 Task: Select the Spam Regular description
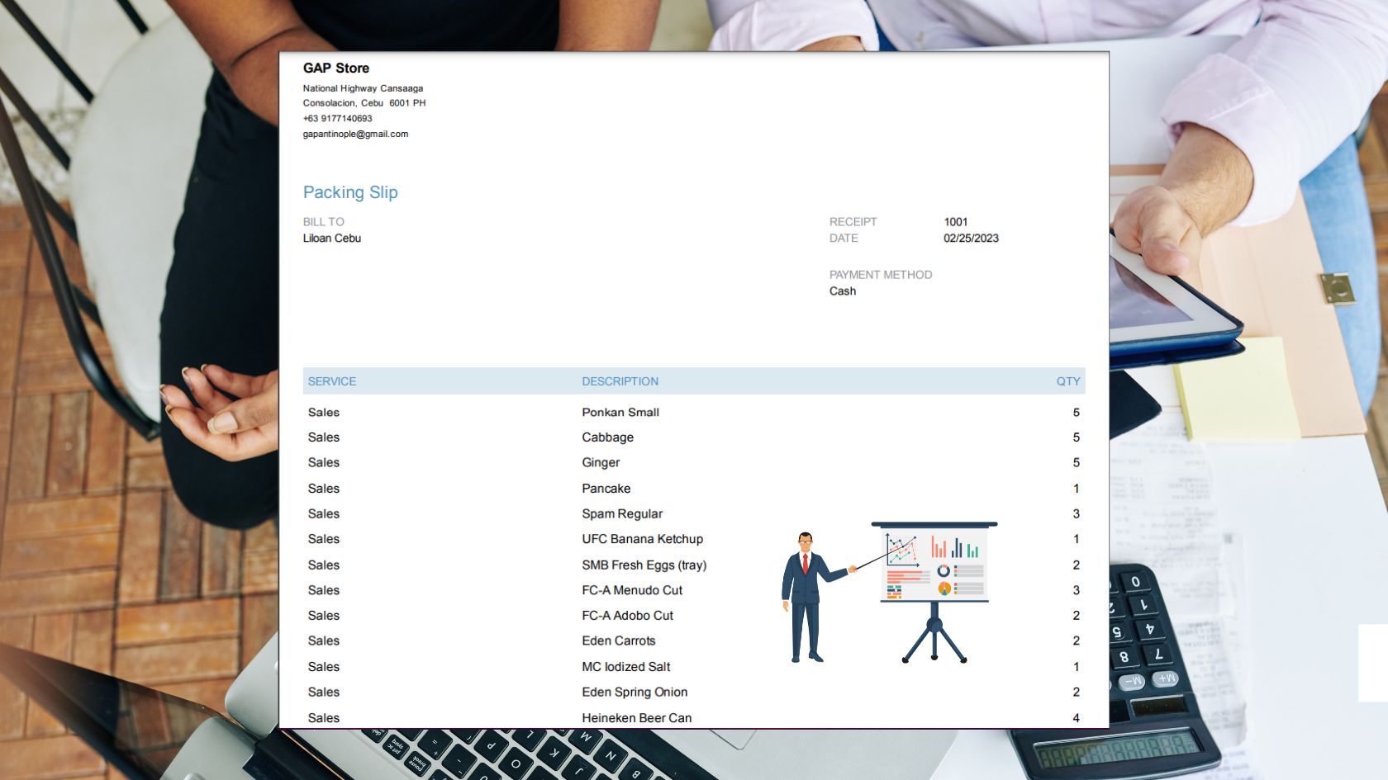pos(621,513)
